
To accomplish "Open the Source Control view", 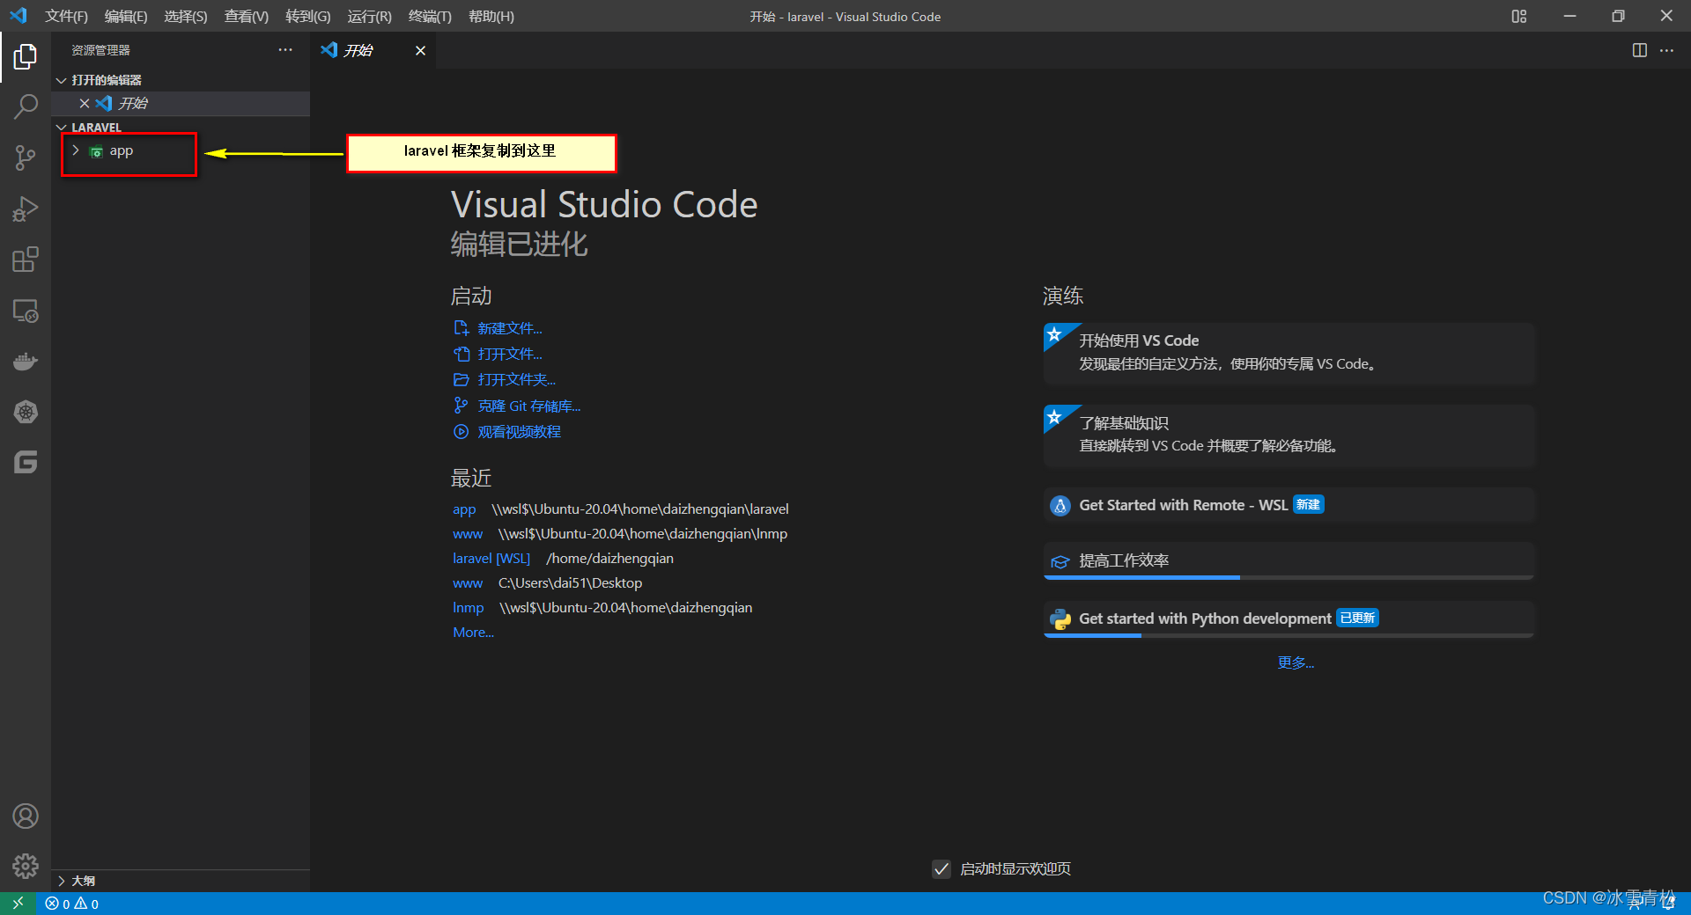I will 26,158.
